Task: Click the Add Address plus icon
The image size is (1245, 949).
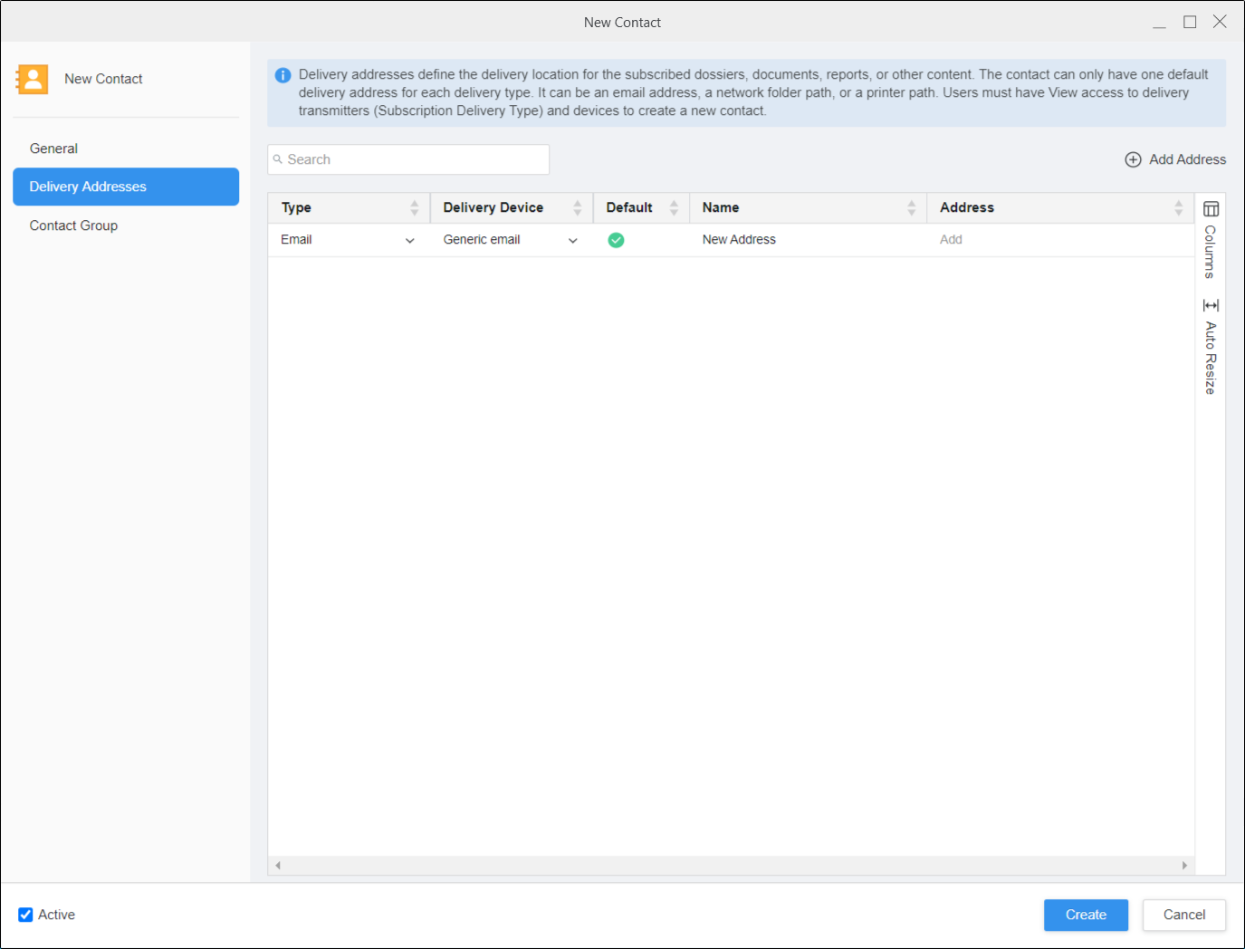Action: (x=1133, y=159)
